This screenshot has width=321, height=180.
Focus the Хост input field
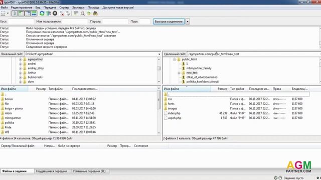21,21
